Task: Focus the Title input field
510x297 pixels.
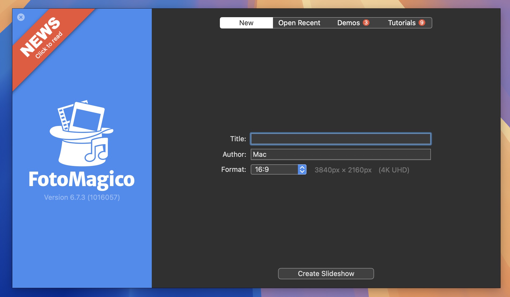Action: coord(341,139)
